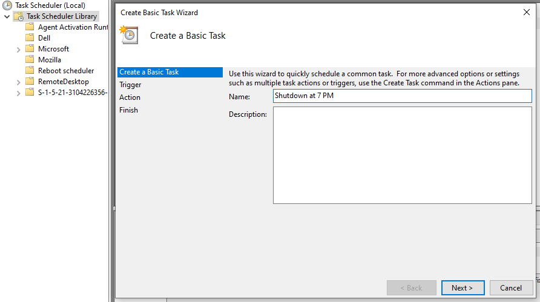
Task: Click the Create a Basic Task wizard icon
Action: 129,34
